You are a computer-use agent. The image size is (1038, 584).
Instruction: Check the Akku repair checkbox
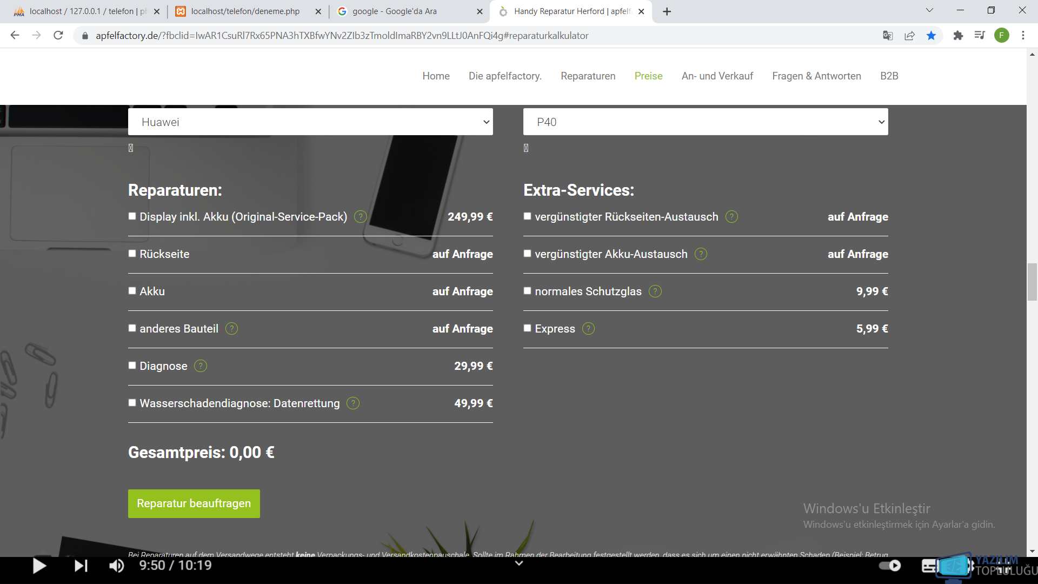[132, 291]
